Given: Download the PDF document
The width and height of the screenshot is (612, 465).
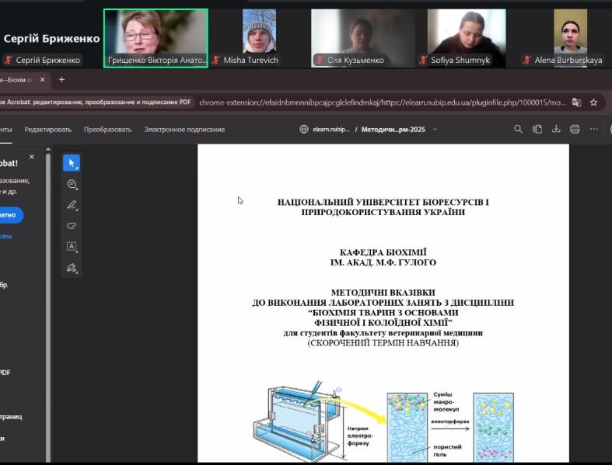Looking at the screenshot, I should click(556, 130).
